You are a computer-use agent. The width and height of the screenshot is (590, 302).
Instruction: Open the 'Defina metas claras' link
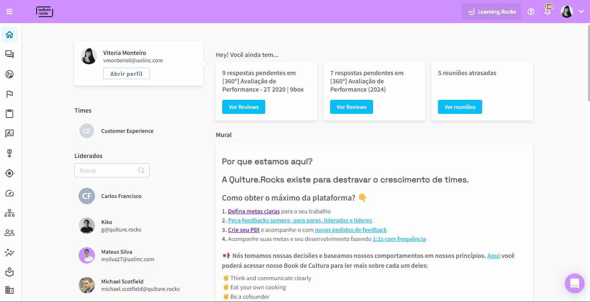point(254,211)
